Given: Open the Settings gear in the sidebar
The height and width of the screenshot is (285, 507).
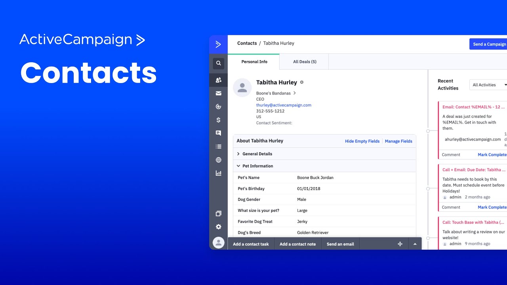Looking at the screenshot, I should 218,227.
